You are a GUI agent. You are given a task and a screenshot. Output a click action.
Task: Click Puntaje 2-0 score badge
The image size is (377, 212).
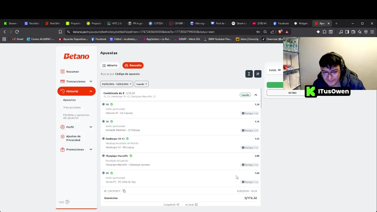(x=250, y=130)
